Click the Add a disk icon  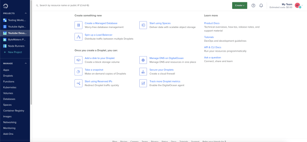tap(78, 60)
